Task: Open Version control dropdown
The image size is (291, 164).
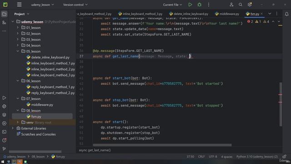Action: tap(75, 5)
